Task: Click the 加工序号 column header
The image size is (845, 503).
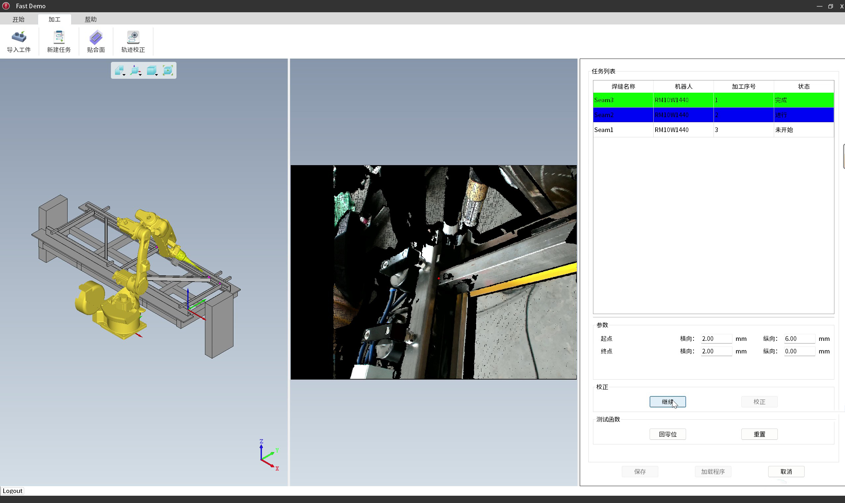Action: coord(744,86)
